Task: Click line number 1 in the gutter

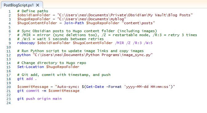Action: (x=10, y=11)
